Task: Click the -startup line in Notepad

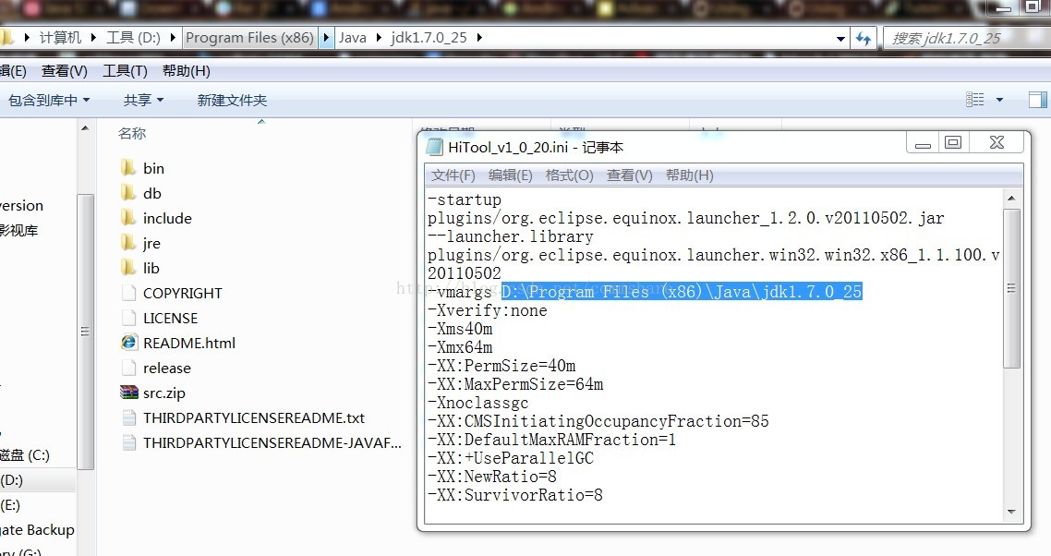Action: coord(465,199)
